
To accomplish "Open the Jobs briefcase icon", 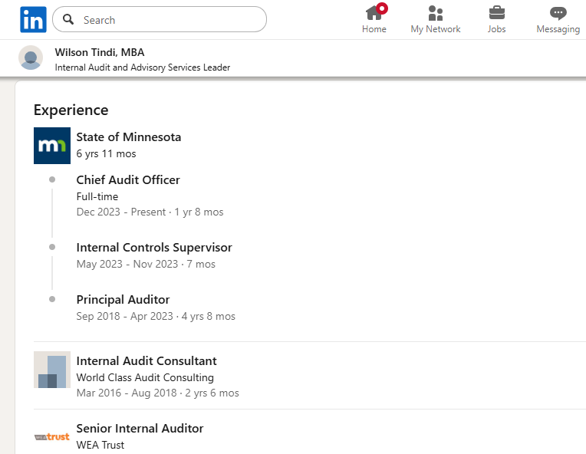I will tap(497, 13).
